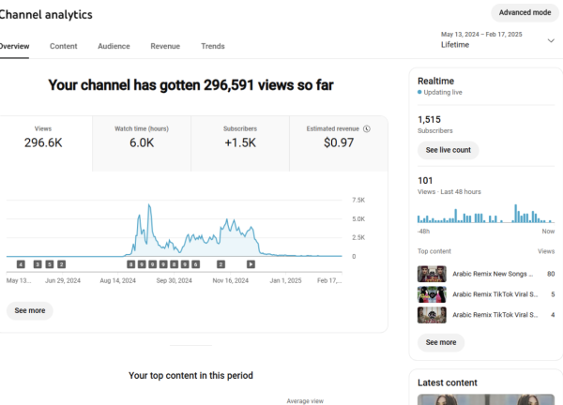Open the top content thumbnail with 5 views
Screen dimensions: 563x405
point(431,294)
